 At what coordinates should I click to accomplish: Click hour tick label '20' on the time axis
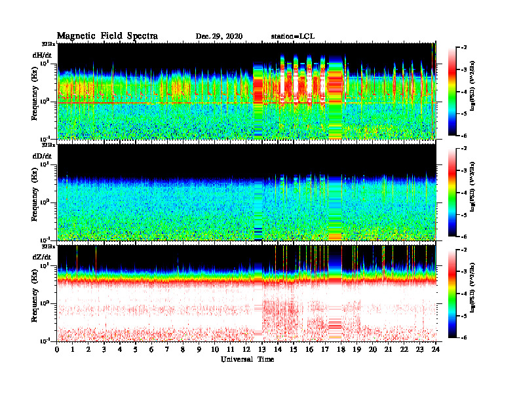point(373,349)
